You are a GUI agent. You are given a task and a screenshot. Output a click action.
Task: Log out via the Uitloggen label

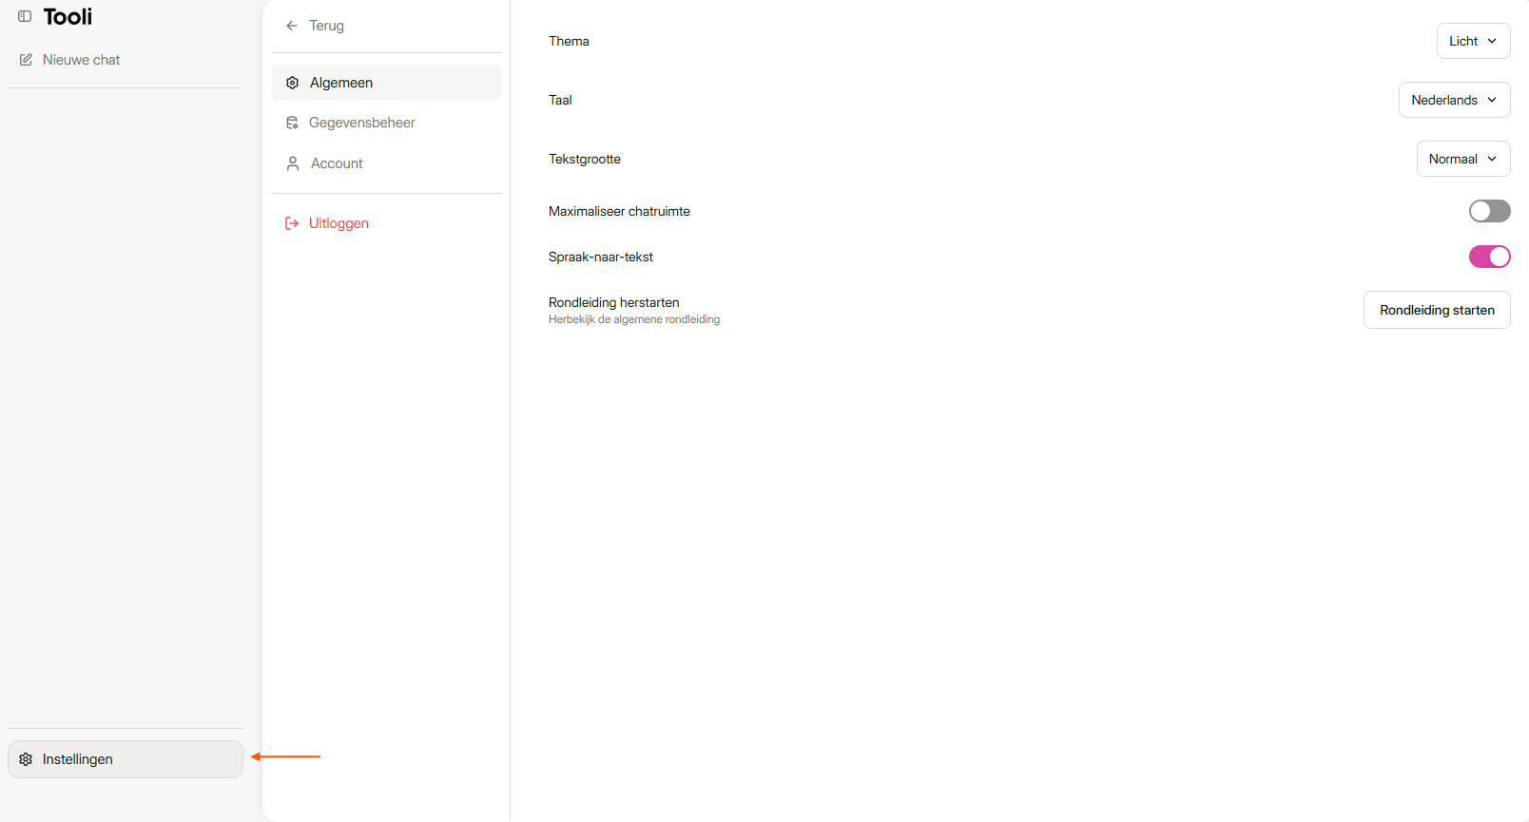[339, 223]
